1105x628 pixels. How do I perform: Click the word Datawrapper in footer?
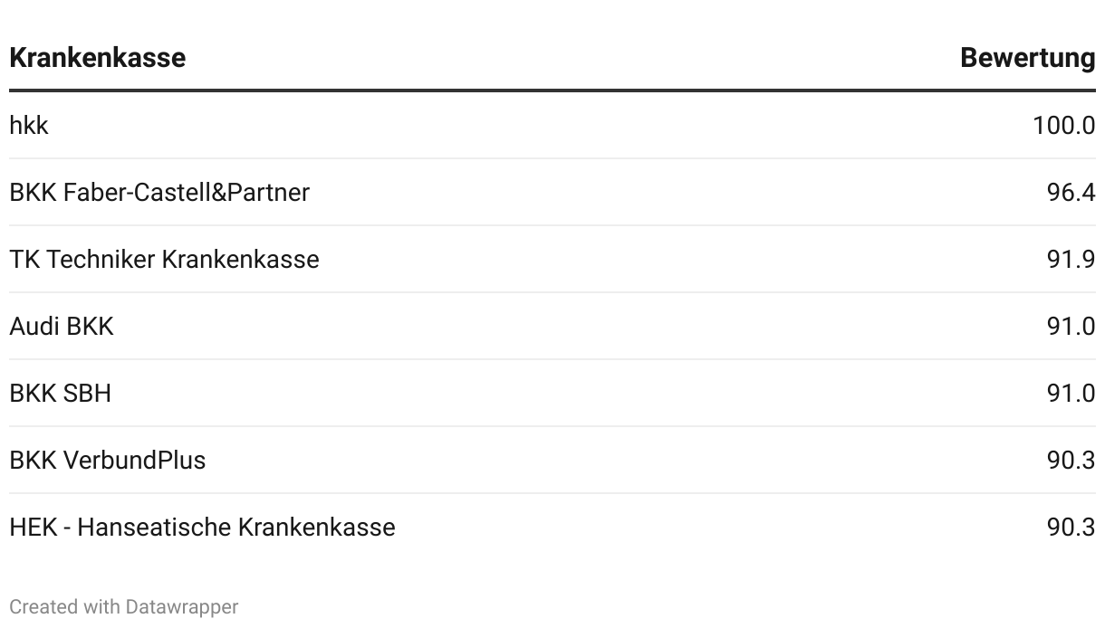181,607
